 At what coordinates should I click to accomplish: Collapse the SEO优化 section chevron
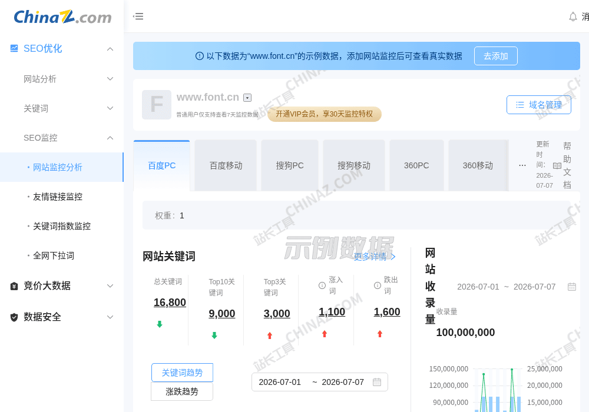(x=110, y=49)
